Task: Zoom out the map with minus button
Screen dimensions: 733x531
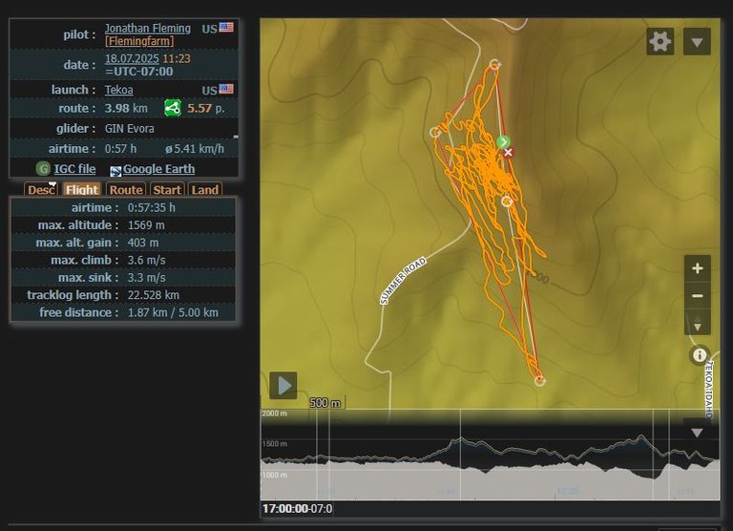Action: [698, 296]
